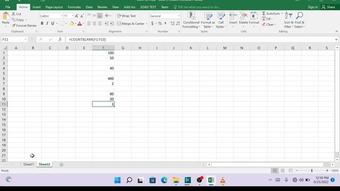Viewport: 340px width, 191px height.
Task: Open the Windows Start menu
Action: point(117,180)
